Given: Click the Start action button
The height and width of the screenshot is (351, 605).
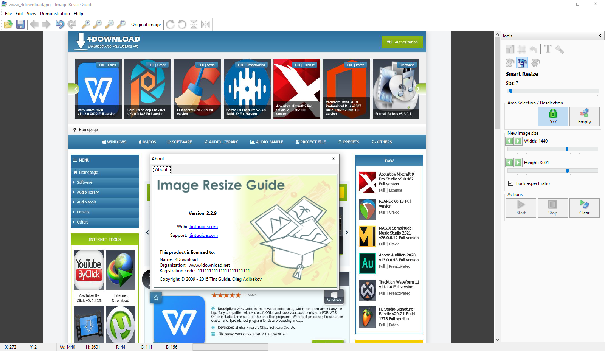Looking at the screenshot, I should click(521, 208).
